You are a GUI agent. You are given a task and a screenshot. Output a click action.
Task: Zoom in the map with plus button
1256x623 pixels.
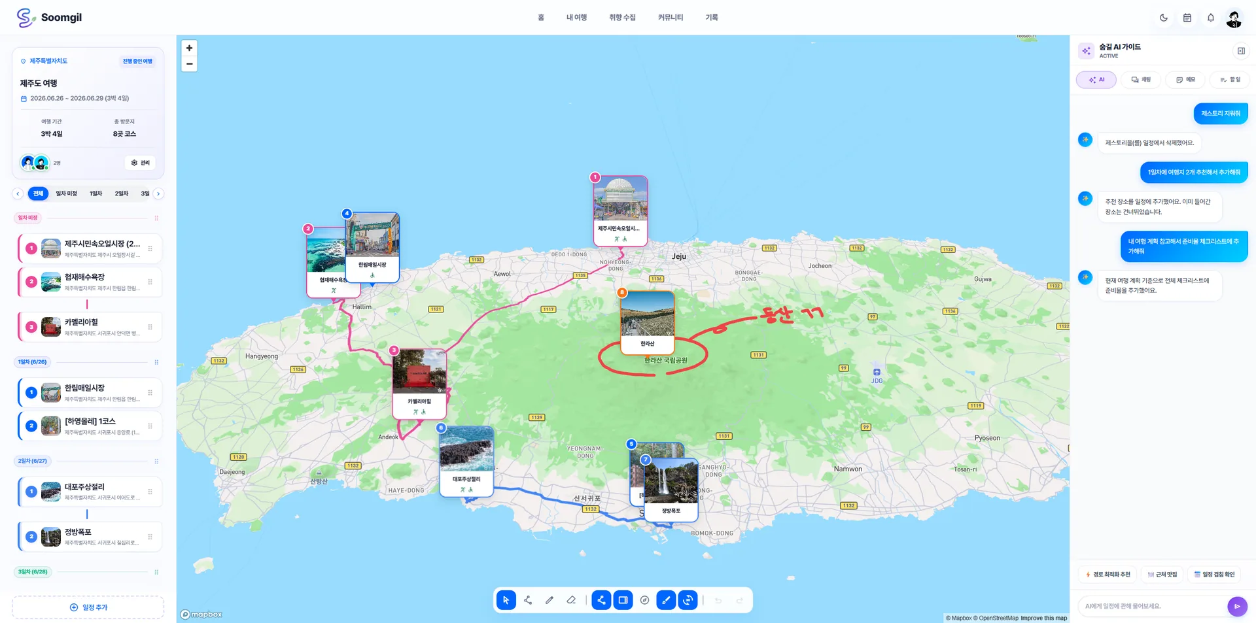(189, 48)
